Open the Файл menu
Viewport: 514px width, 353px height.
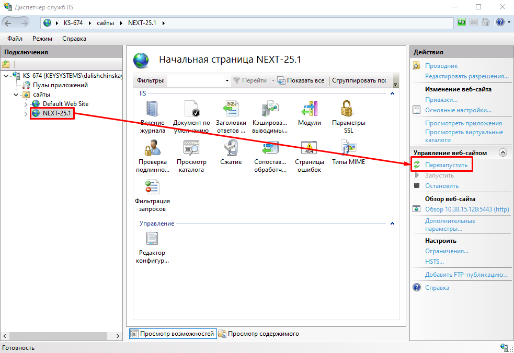[15, 39]
